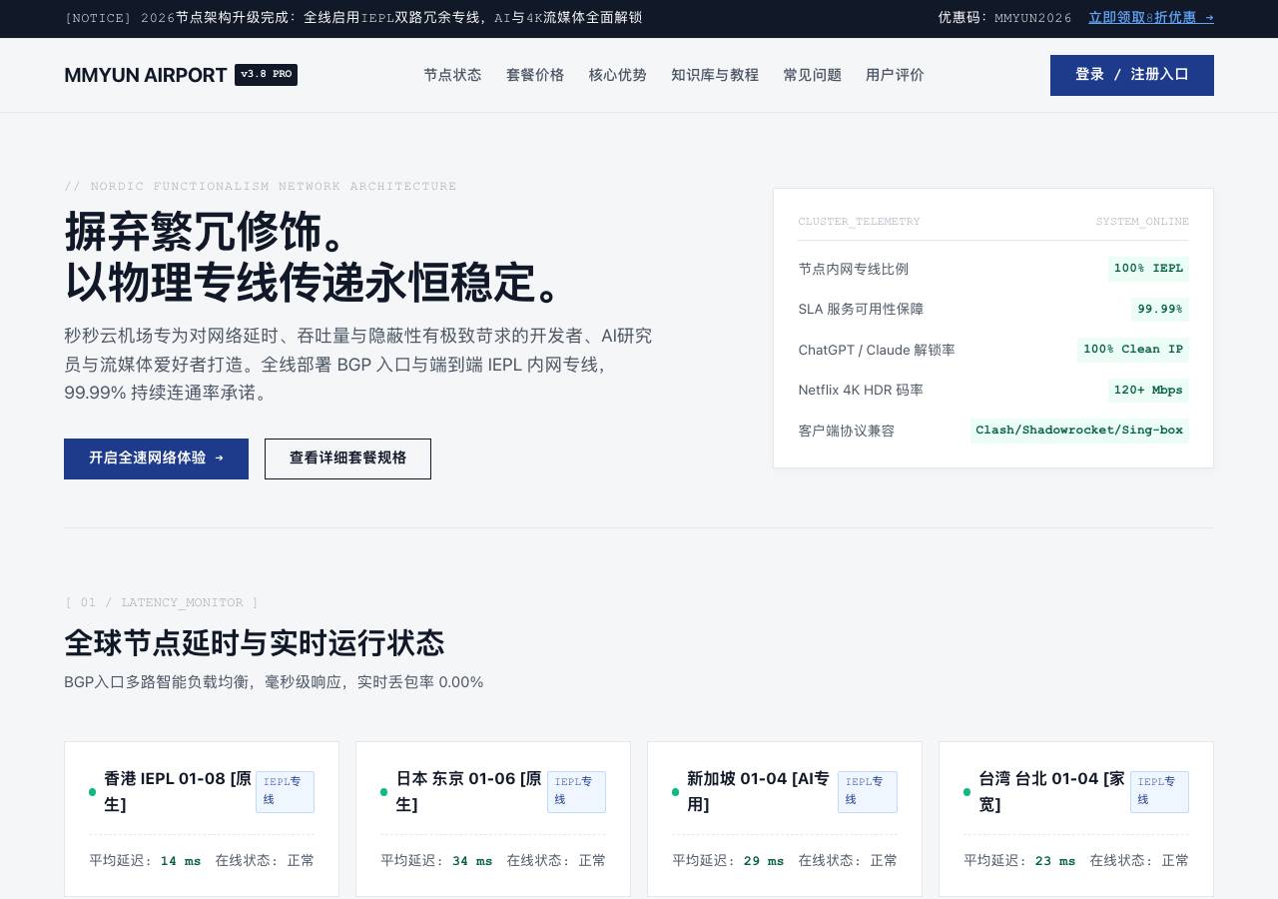
Task: Open the 核心优势 nav link
Action: point(618,75)
